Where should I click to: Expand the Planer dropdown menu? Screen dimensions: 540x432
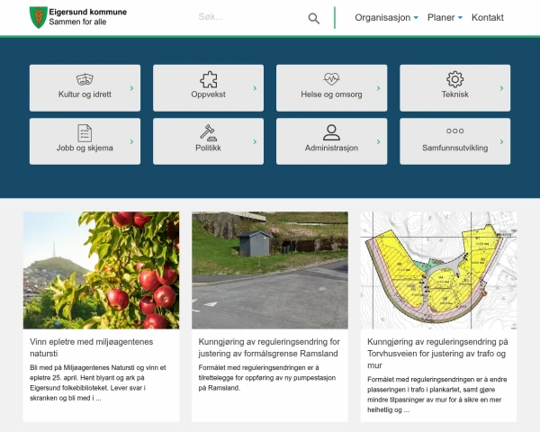point(445,18)
